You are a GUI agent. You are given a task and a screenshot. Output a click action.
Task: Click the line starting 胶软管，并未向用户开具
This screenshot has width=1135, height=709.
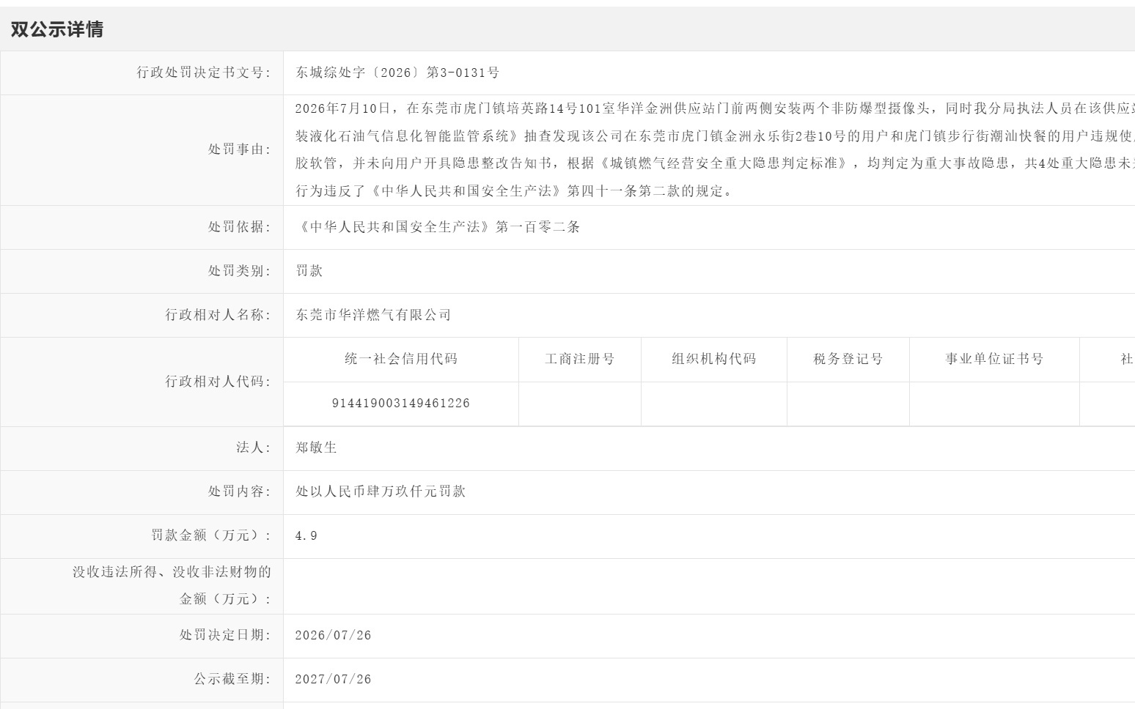click(715, 164)
